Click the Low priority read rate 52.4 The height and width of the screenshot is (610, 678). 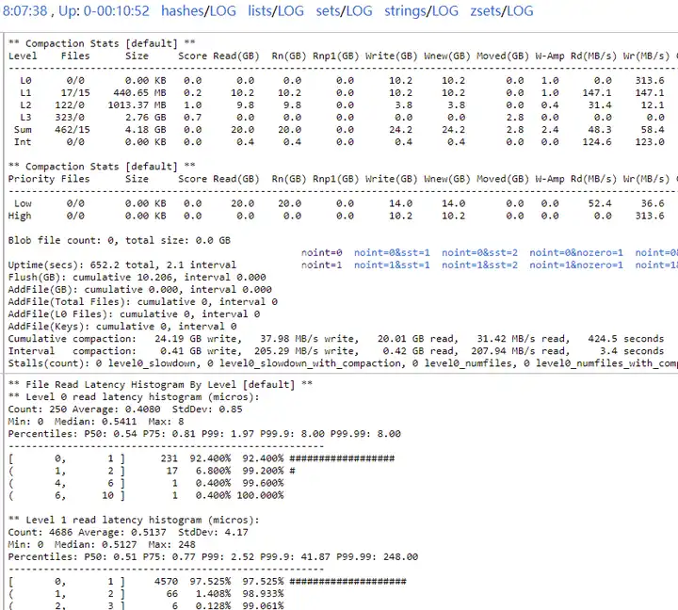coord(600,203)
